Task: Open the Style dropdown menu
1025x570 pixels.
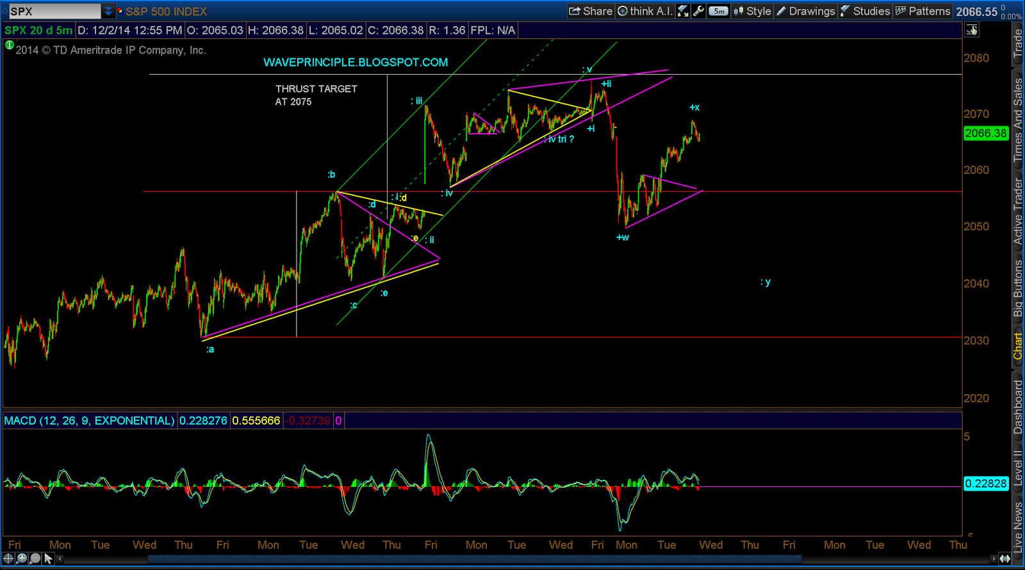Action: click(x=752, y=11)
